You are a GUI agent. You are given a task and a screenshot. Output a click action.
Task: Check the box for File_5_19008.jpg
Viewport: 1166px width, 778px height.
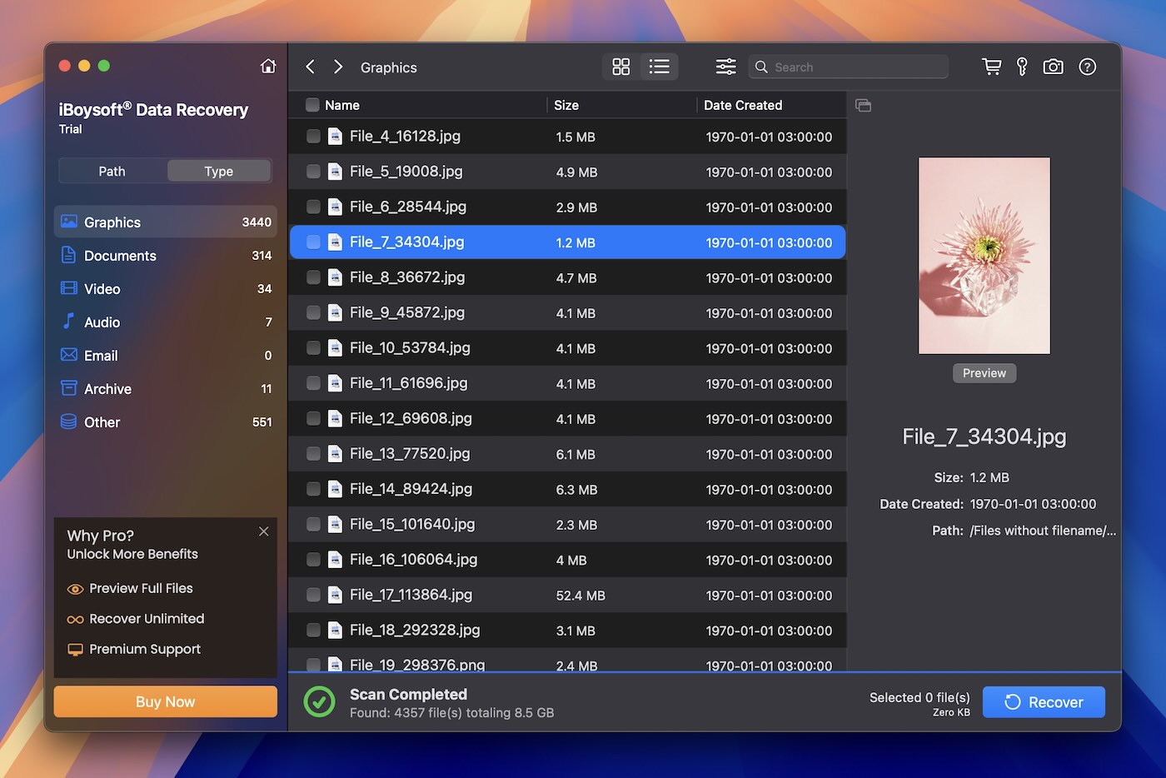coord(313,172)
